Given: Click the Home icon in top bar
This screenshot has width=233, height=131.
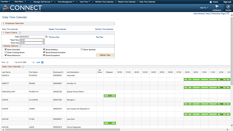Looking at the screenshot, I should (x=210, y=2).
